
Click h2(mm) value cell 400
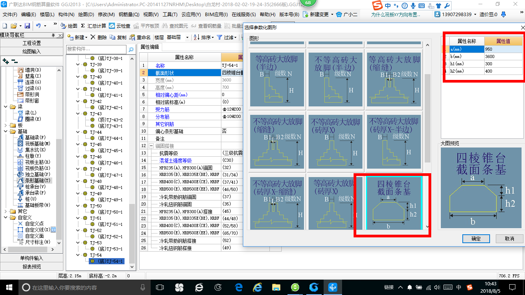[x=503, y=71]
